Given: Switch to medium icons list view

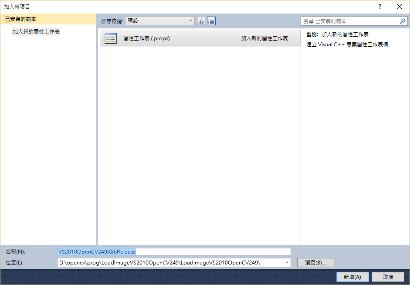Looking at the screenshot, I should (x=211, y=21).
